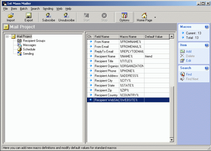The width and height of the screenshot is (211, 151).
Task: Click the diamond marker for From Name row
Action: (91, 42)
